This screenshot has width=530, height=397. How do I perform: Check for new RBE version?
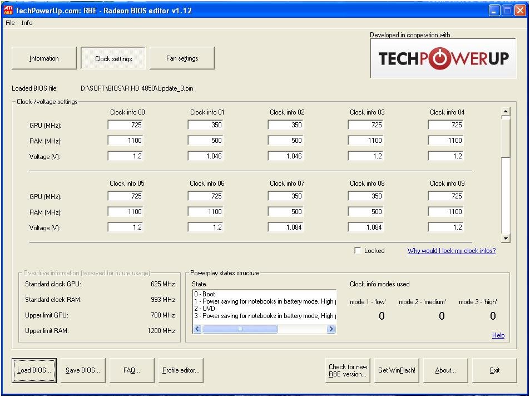pos(348,370)
